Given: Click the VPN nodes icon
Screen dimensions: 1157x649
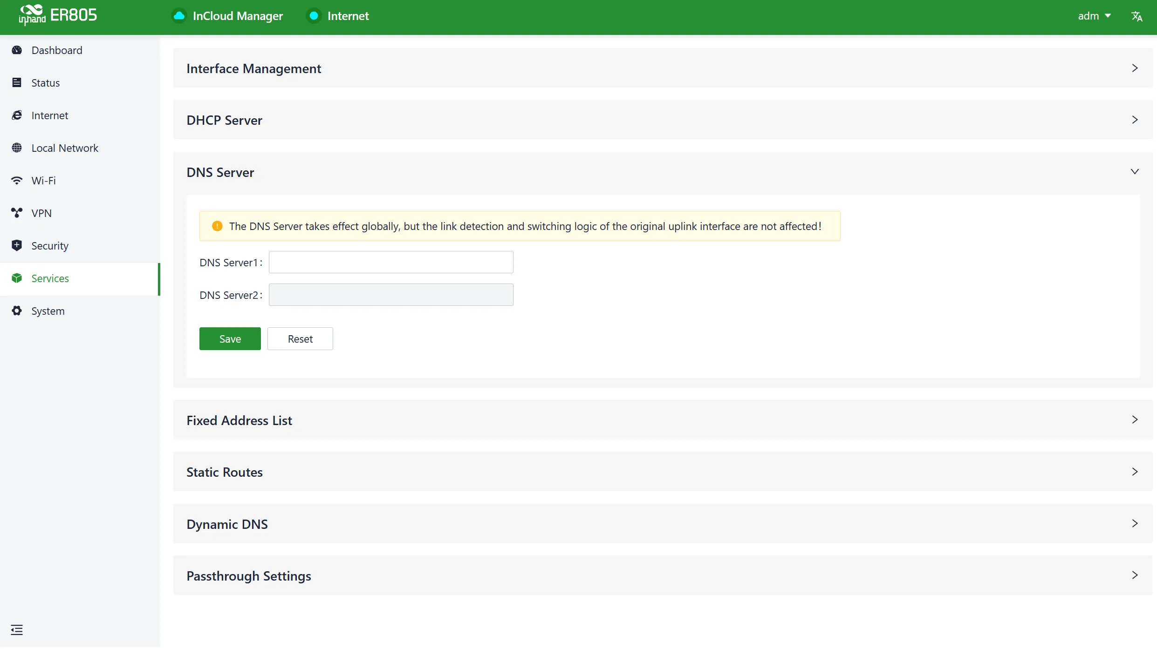Looking at the screenshot, I should point(17,213).
